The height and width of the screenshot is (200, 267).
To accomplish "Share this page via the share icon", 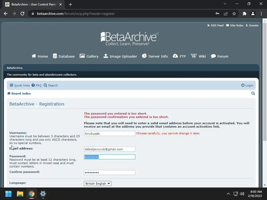I will tap(226, 14).
